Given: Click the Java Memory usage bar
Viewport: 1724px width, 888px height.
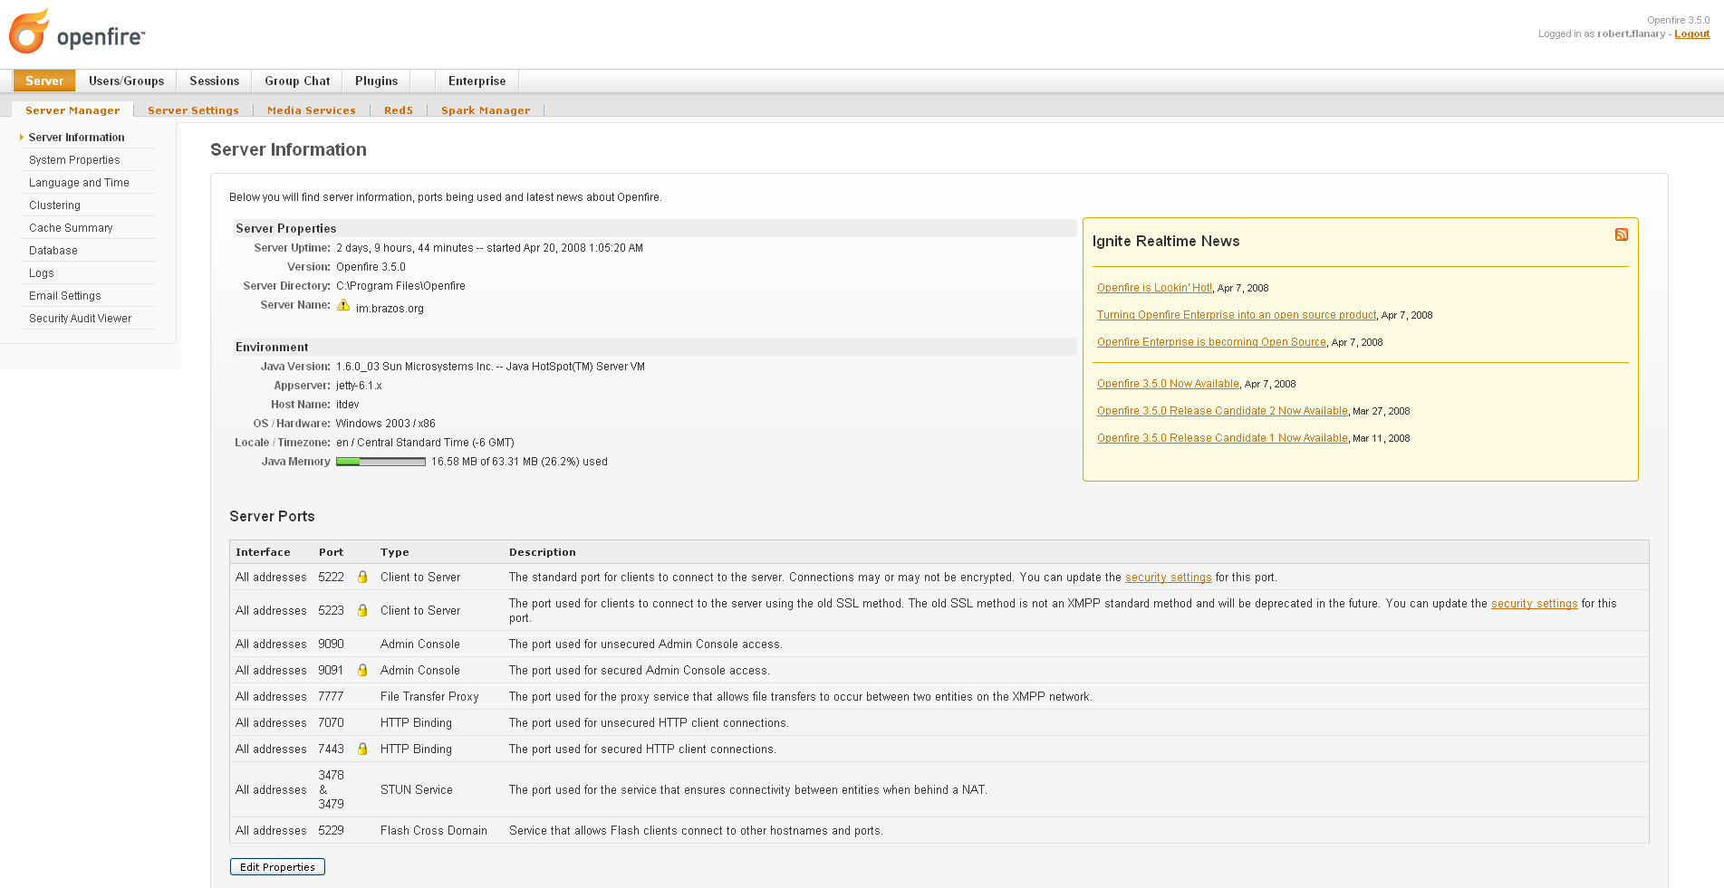Looking at the screenshot, I should point(380,462).
